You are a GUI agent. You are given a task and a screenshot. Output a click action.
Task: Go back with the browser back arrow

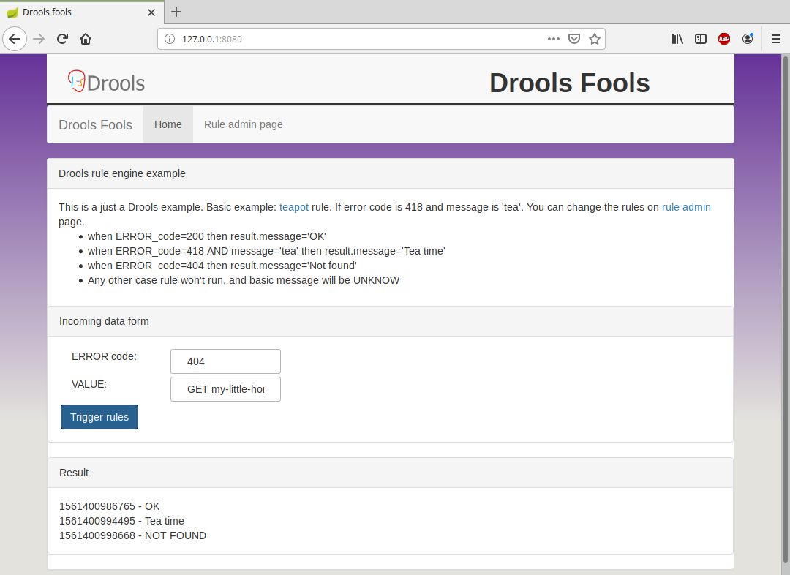[x=15, y=39]
